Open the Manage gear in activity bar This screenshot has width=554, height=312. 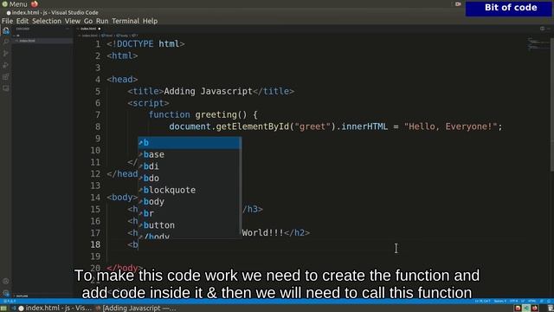tap(6, 293)
